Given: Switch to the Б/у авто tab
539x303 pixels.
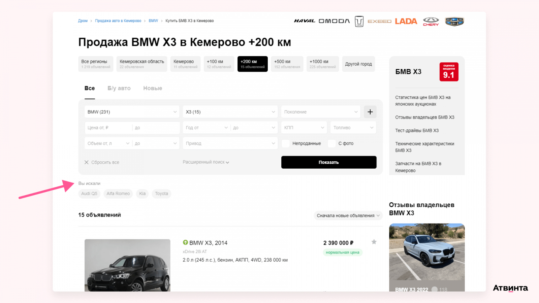Looking at the screenshot, I should (119, 88).
